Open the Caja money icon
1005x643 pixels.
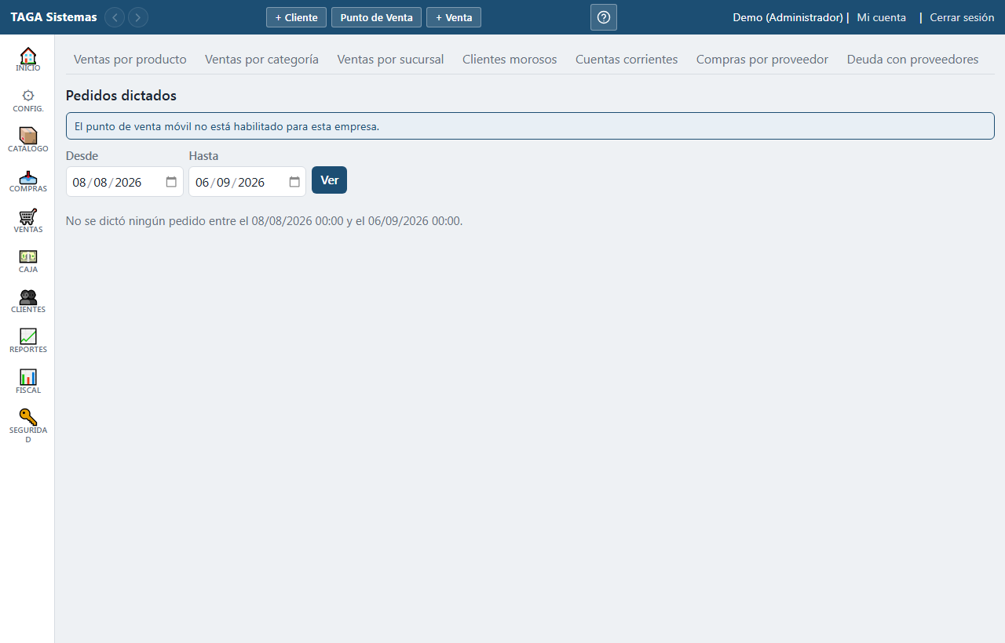[27, 256]
